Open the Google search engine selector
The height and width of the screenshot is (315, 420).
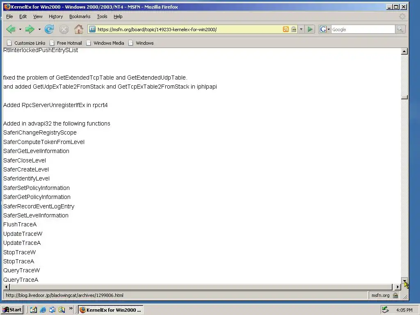click(325, 29)
